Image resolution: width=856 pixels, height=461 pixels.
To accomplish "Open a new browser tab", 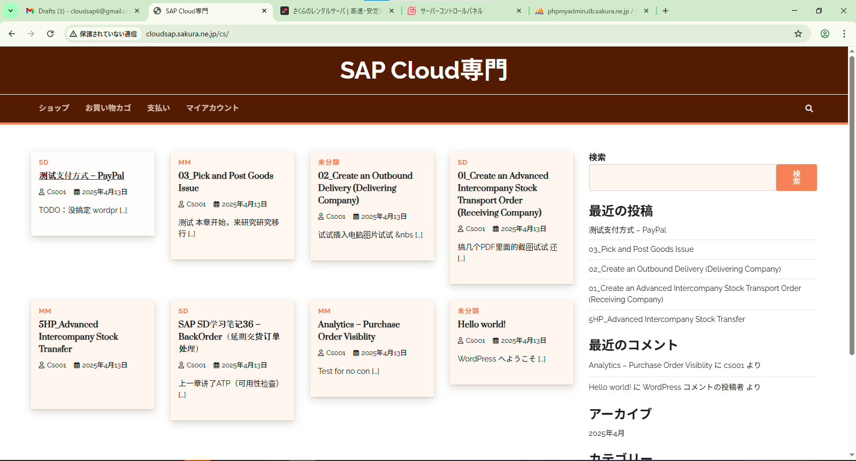I will click(666, 11).
